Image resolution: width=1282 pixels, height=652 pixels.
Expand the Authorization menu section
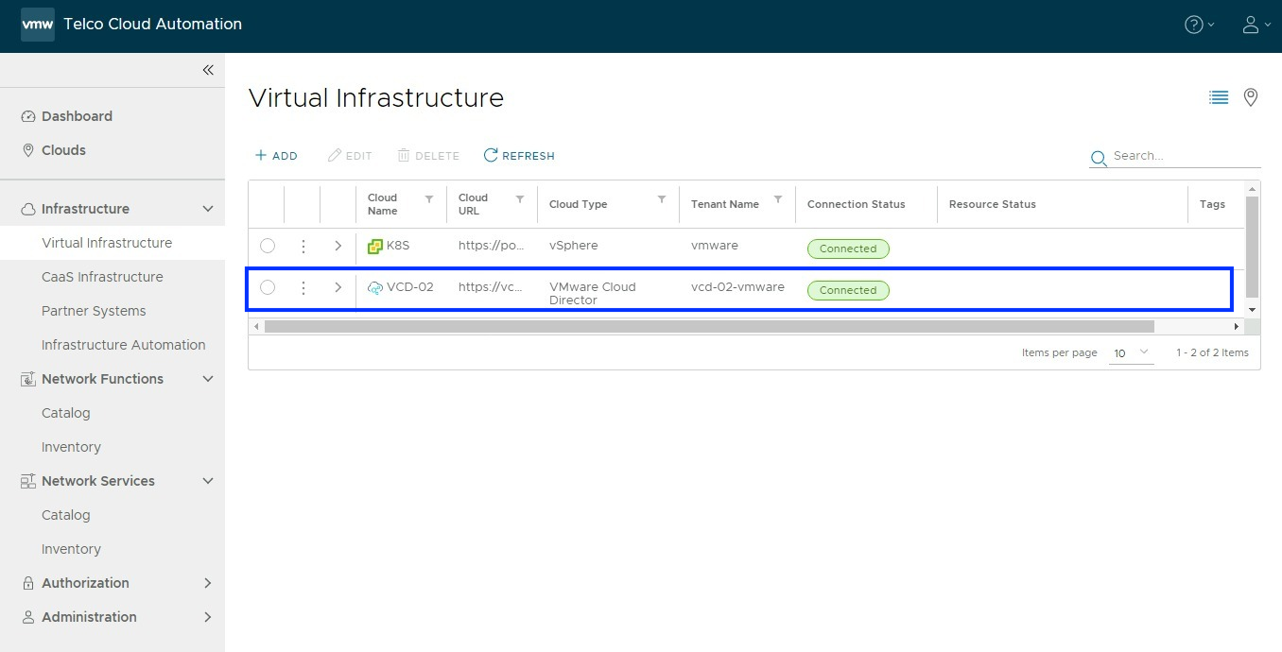(208, 583)
